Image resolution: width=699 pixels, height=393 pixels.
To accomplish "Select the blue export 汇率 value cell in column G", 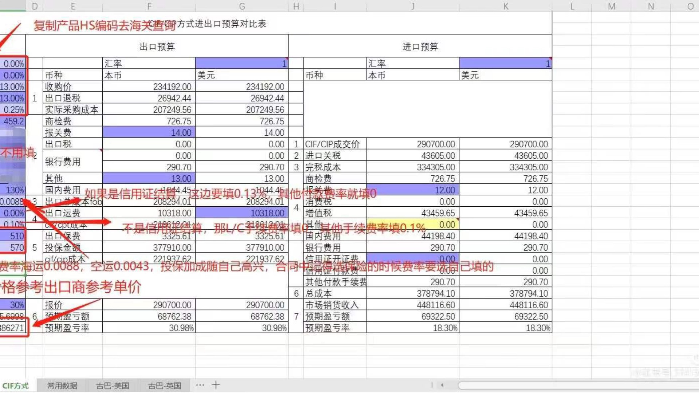I will tap(242, 63).
